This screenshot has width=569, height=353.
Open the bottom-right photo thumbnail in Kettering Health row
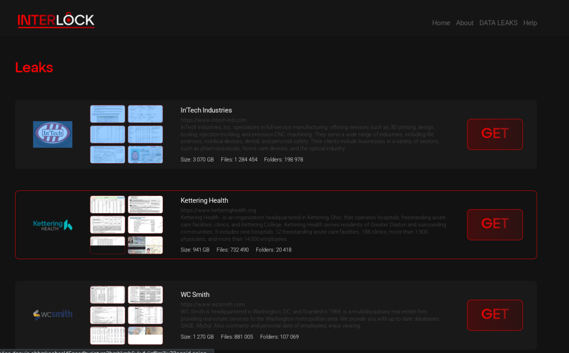pyautogui.click(x=145, y=245)
